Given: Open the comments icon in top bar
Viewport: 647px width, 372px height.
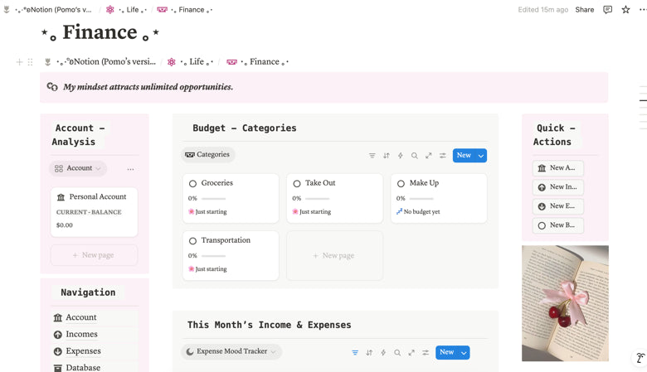Looking at the screenshot, I should click(607, 10).
